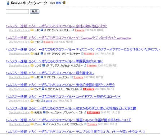Click page icon in 漫画ハルヒ row

click(85, 124)
